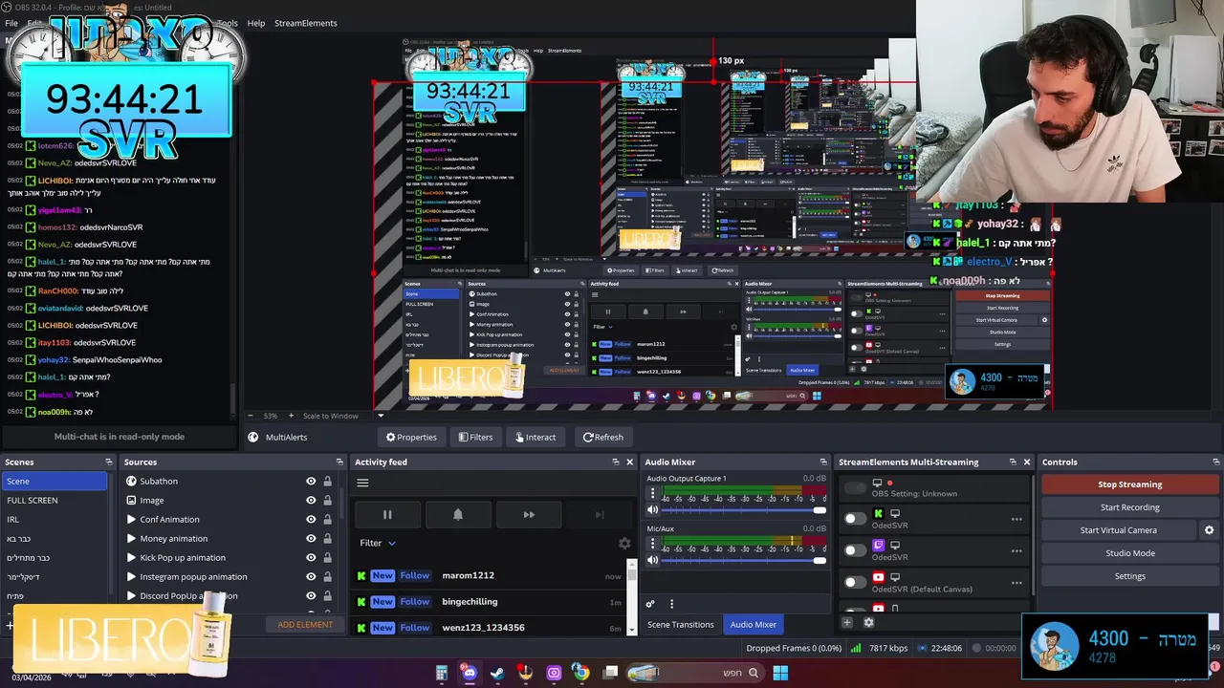
Task: Expand the Conf Animation group
Action: tap(131, 520)
